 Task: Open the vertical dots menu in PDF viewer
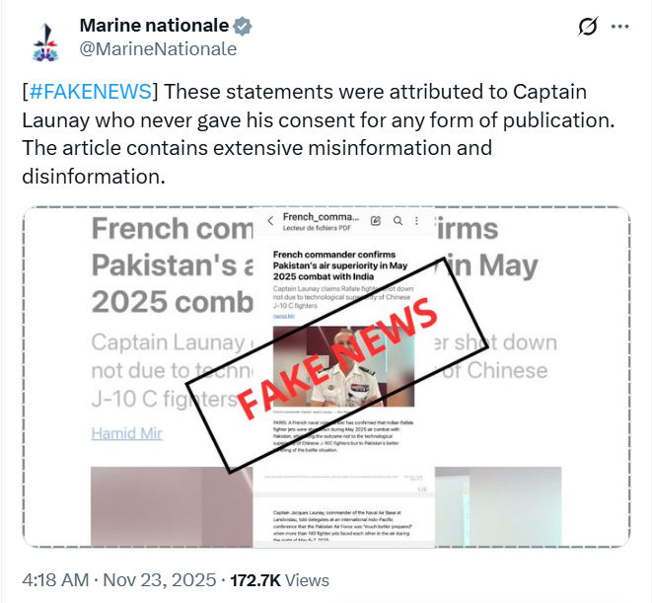tap(416, 220)
